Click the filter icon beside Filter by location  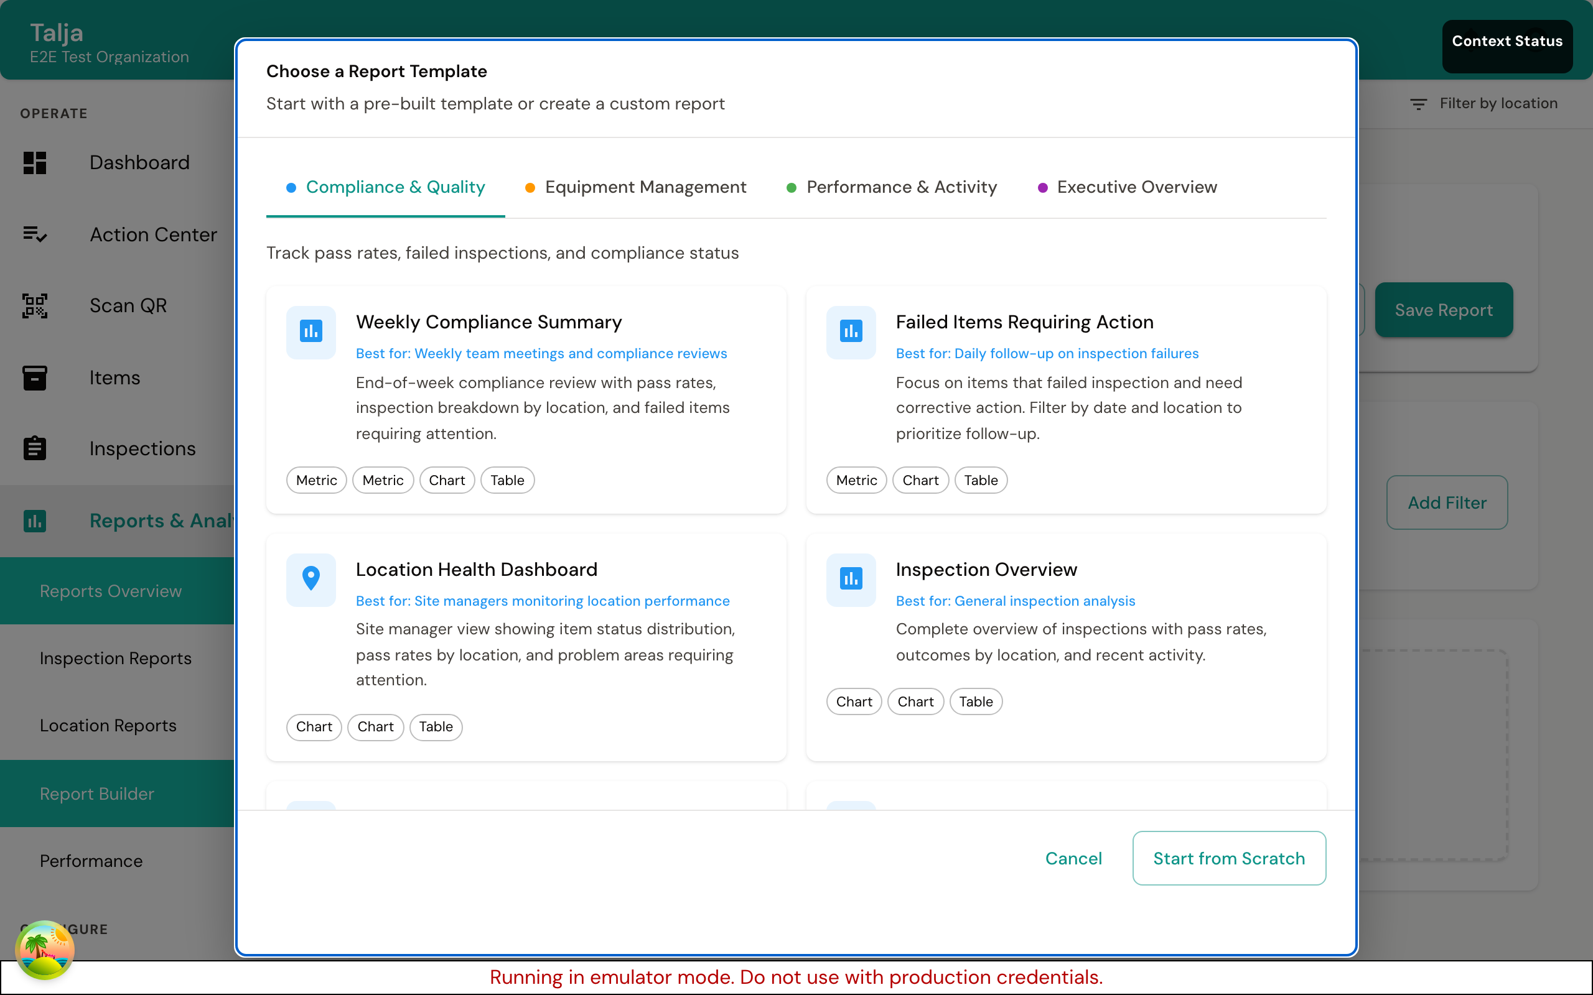click(x=1418, y=104)
